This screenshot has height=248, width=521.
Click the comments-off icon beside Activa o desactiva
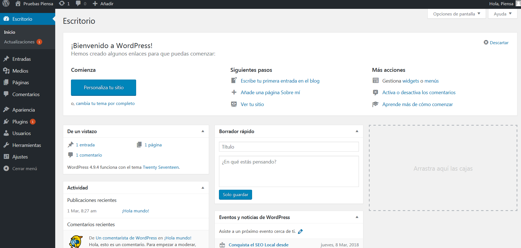375,93
